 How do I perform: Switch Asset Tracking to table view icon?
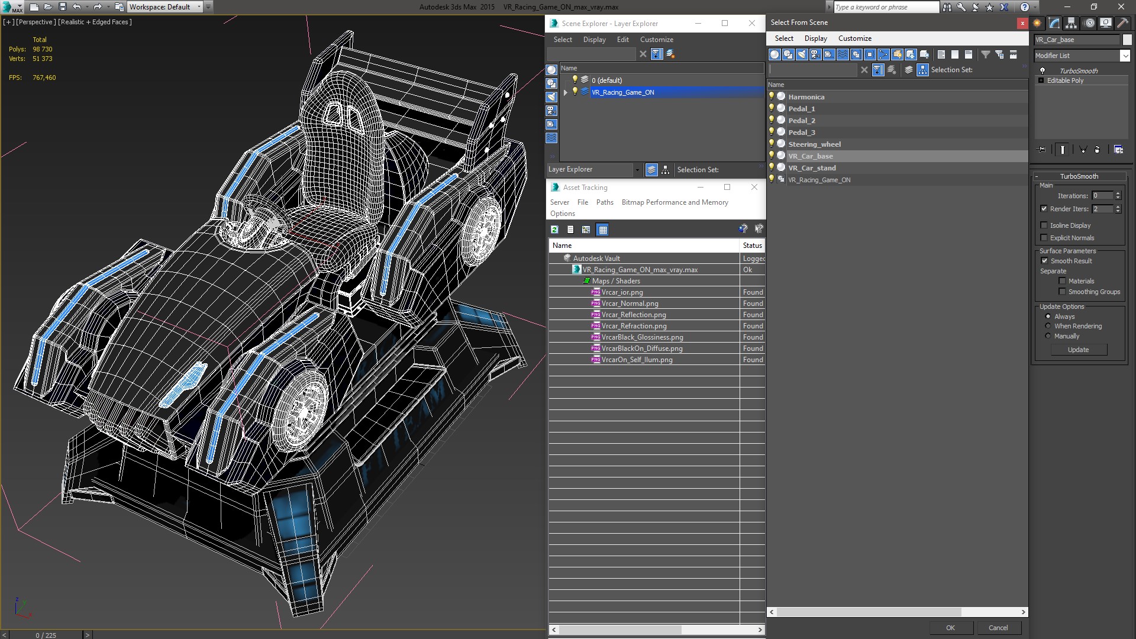(602, 230)
